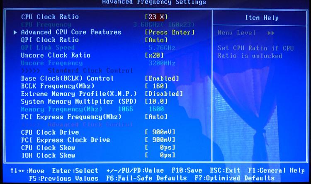Change IOH Clock Skew 0ps value
The image size is (311, 184).
coord(160,155)
